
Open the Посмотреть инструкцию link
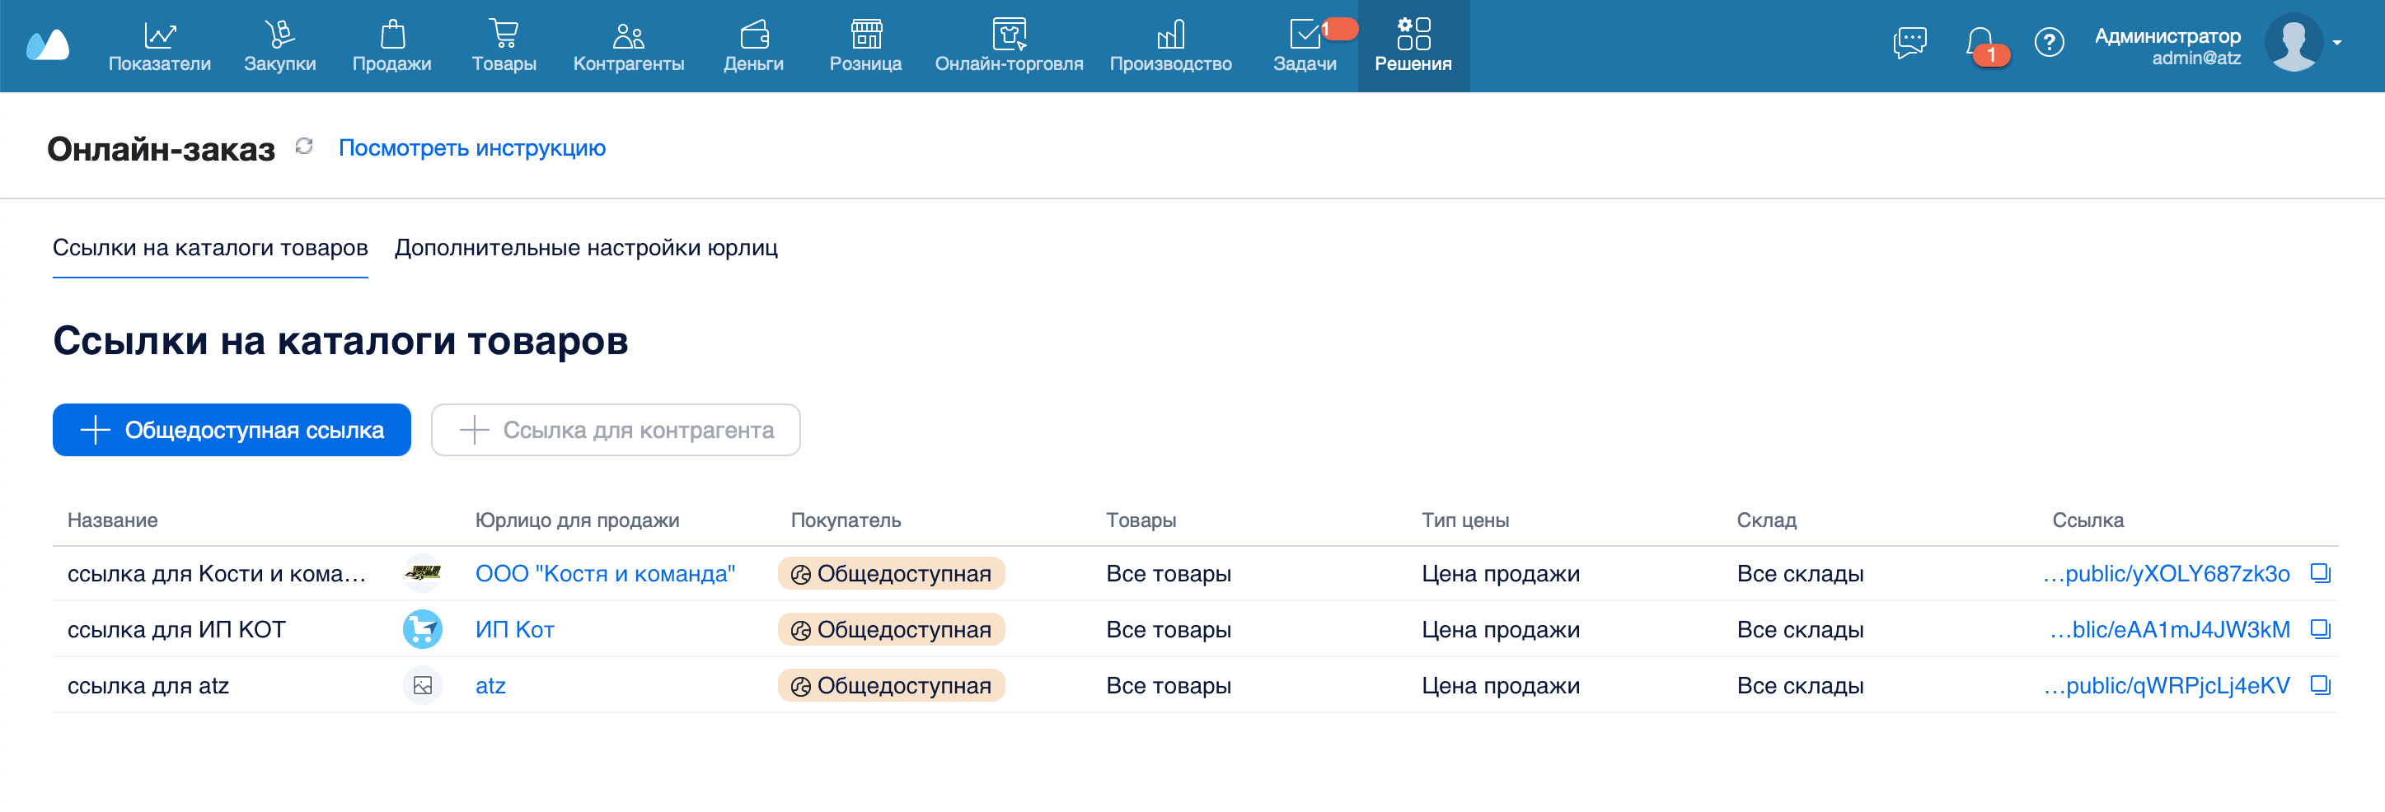pos(471,148)
